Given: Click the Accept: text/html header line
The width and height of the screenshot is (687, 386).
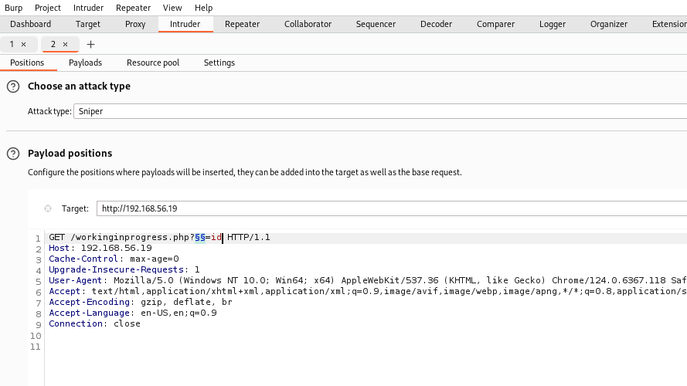Looking at the screenshot, I should click(x=367, y=292).
